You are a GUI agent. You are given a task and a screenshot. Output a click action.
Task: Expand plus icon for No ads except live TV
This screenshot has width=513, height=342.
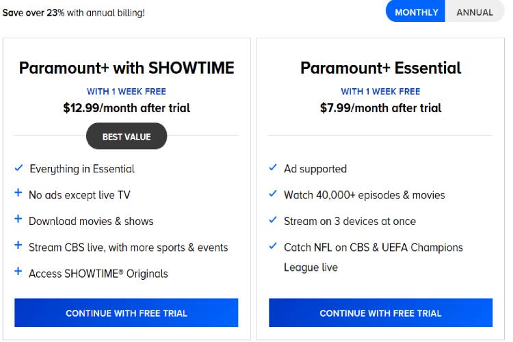[18, 194]
